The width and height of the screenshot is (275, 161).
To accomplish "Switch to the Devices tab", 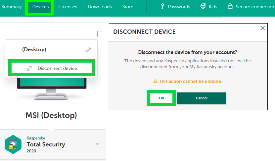I will (x=40, y=7).
